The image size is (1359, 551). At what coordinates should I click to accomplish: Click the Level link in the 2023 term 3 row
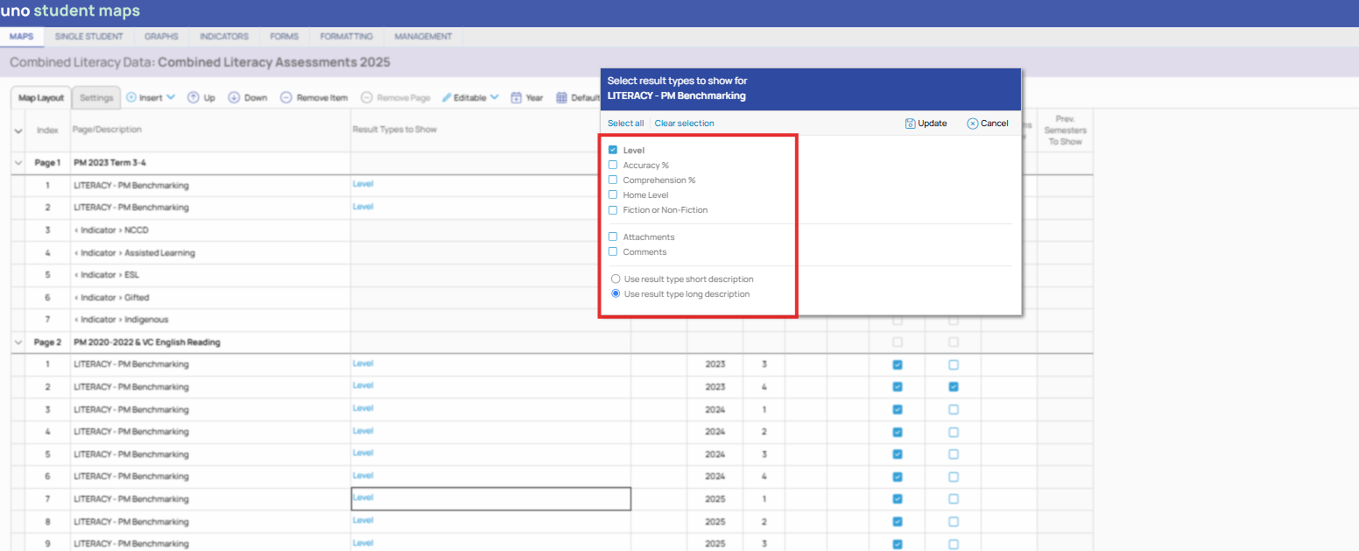pyautogui.click(x=363, y=364)
